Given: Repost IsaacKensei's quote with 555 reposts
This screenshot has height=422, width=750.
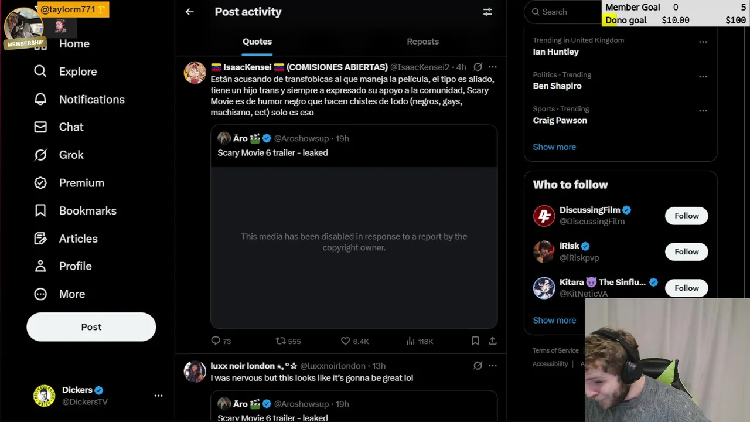Looking at the screenshot, I should point(281,341).
